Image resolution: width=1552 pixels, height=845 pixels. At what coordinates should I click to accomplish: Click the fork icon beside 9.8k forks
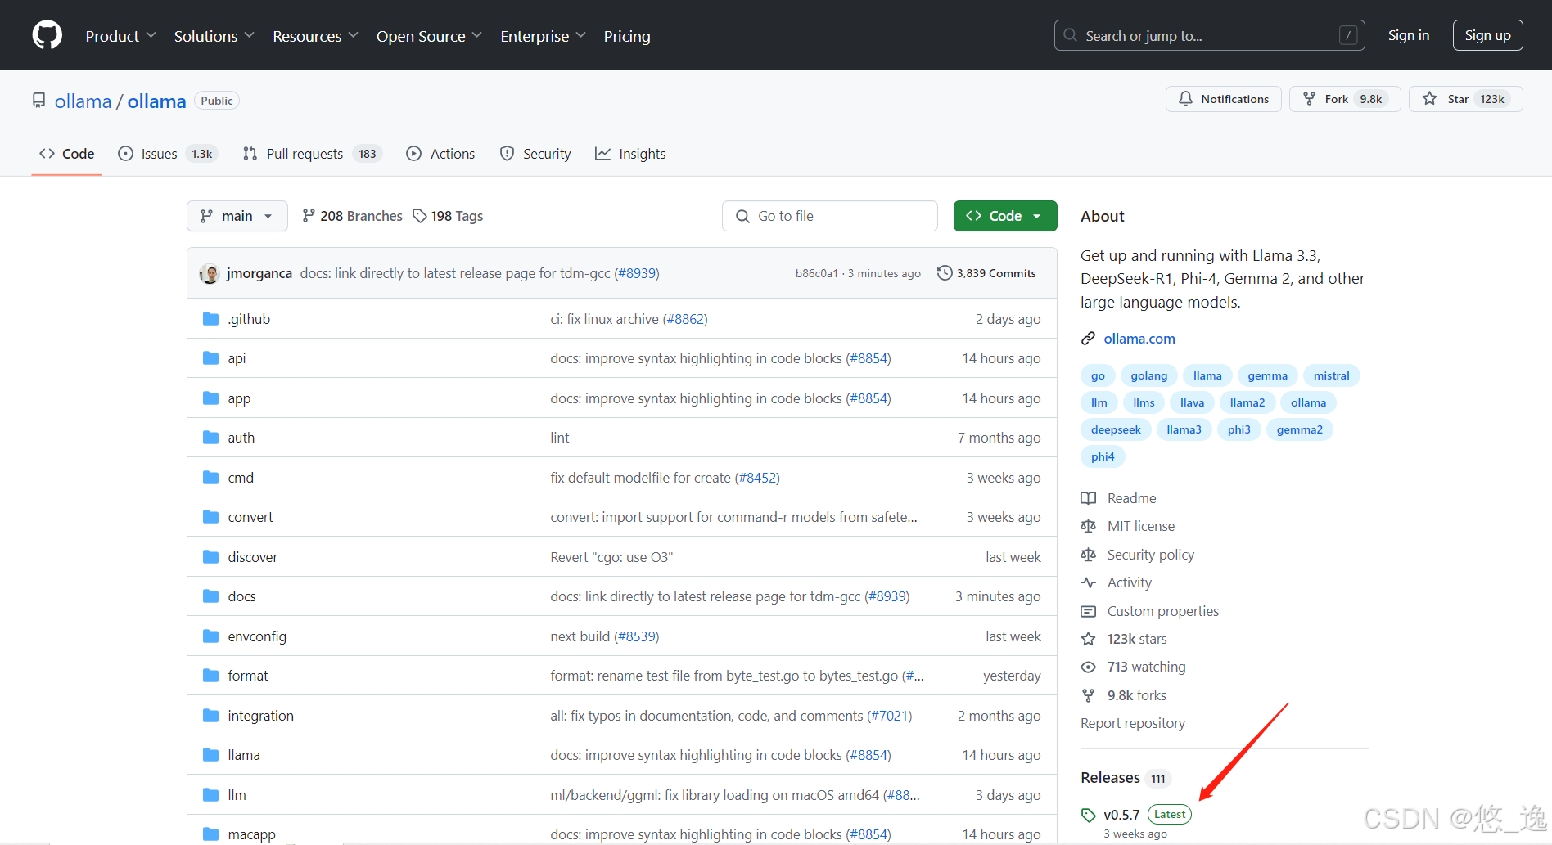click(1088, 695)
